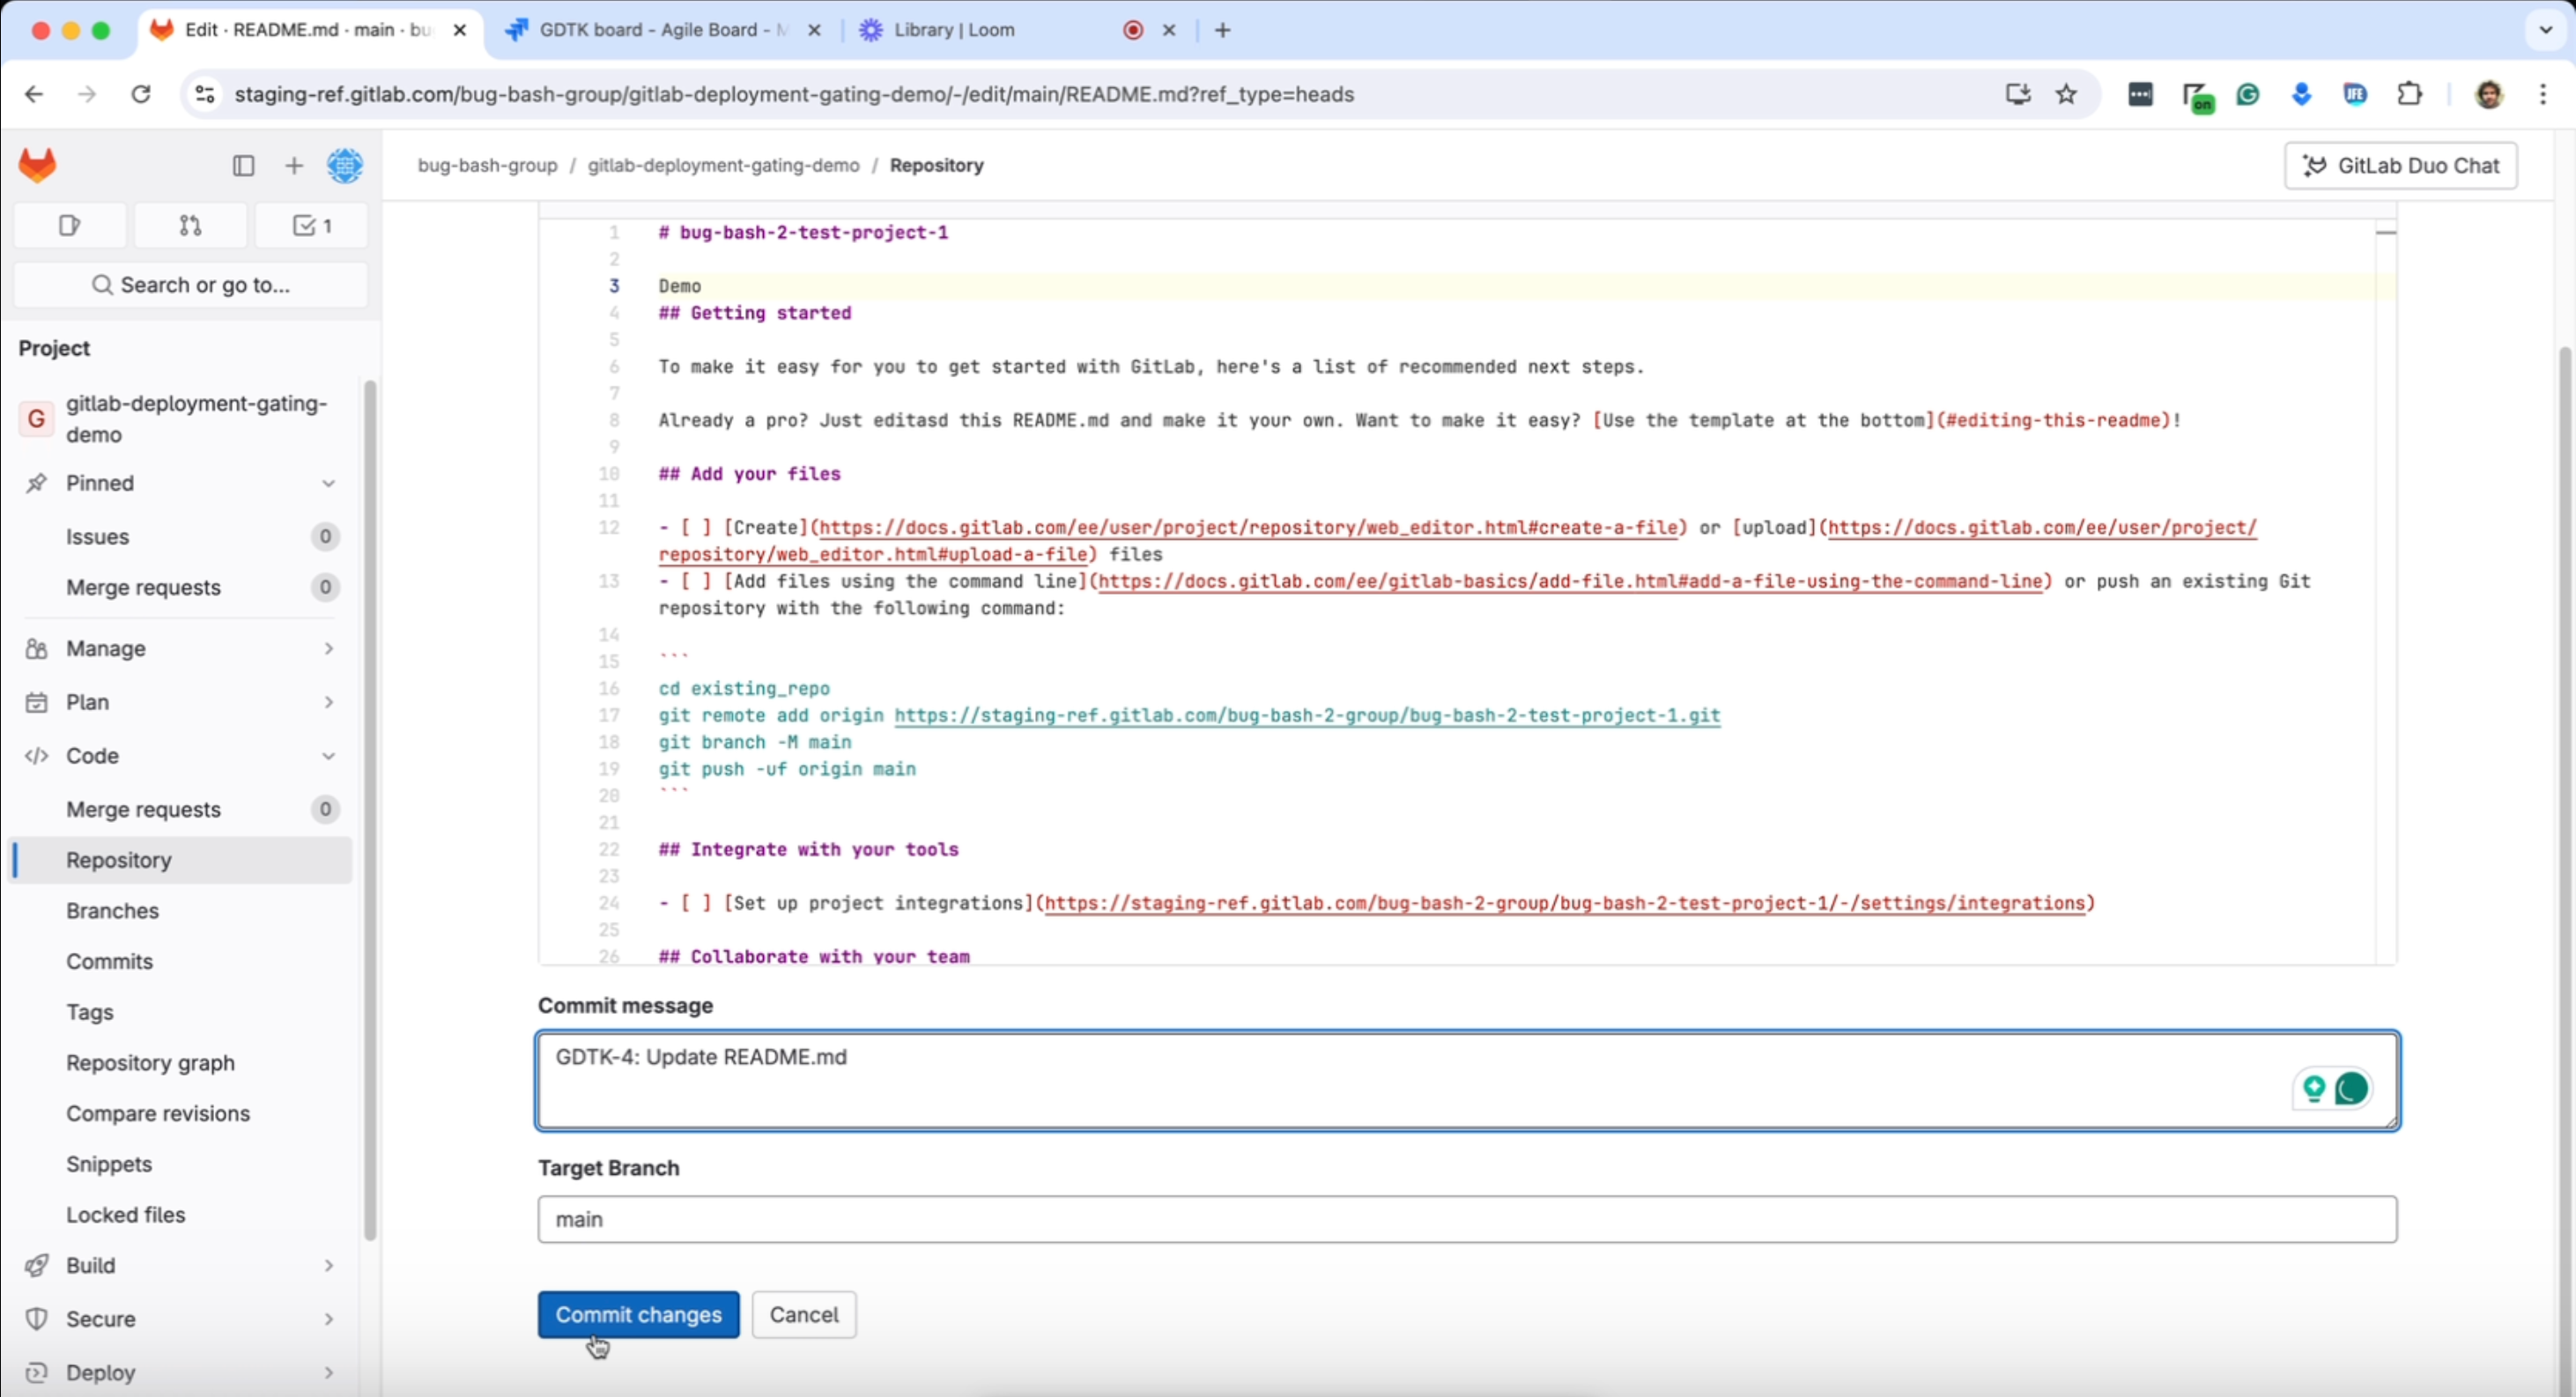Viewport: 2576px width, 1397px height.
Task: Open the to-do list icon showing count 1
Action: (x=311, y=225)
